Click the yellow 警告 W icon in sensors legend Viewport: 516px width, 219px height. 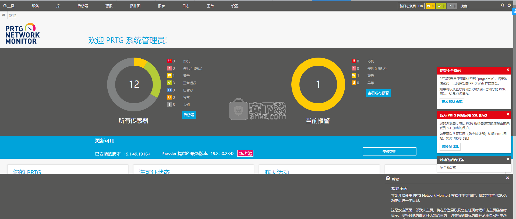coord(169,76)
